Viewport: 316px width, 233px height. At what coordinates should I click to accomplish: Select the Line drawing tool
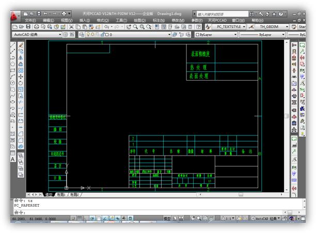point(13,45)
